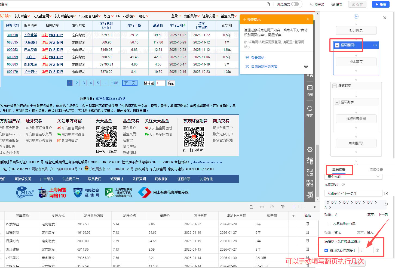Open the 天天基金网 nav dropdown

click(x=42, y=16)
